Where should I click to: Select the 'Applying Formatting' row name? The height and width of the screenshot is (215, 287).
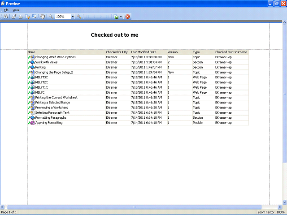49,123
